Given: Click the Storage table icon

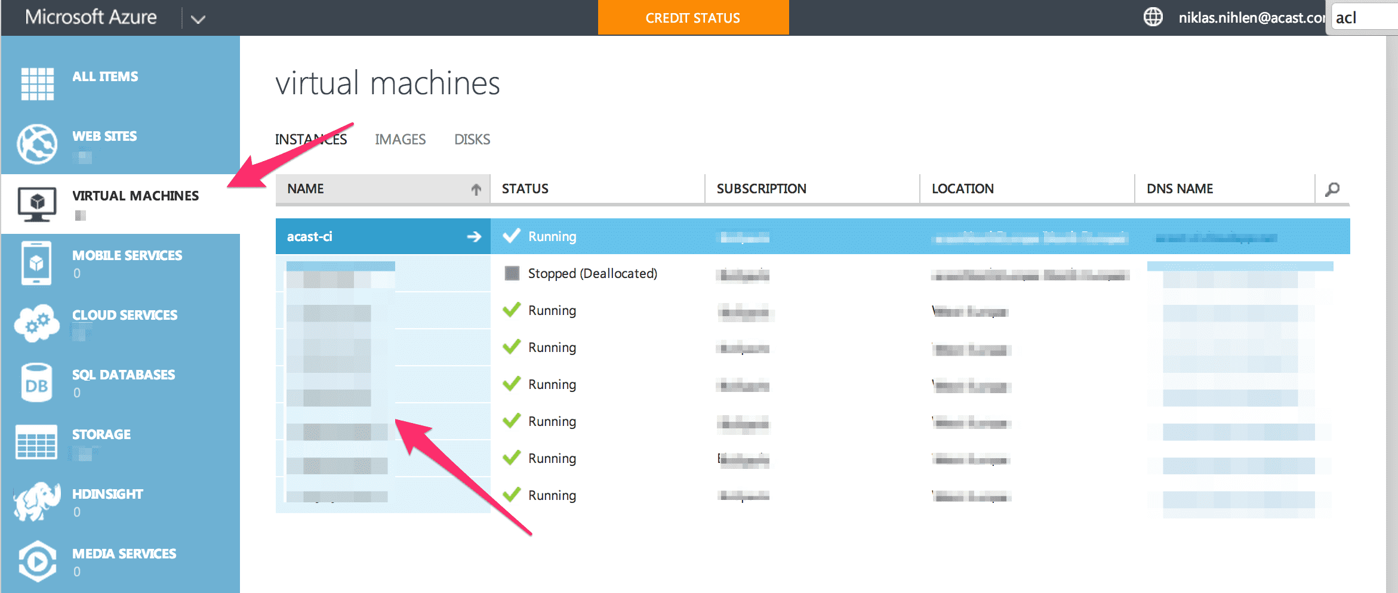Looking at the screenshot, I should click(x=36, y=442).
